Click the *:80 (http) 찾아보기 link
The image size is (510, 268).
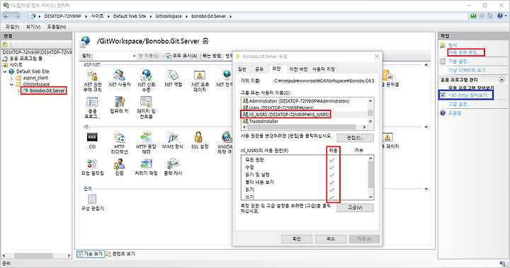click(467, 95)
